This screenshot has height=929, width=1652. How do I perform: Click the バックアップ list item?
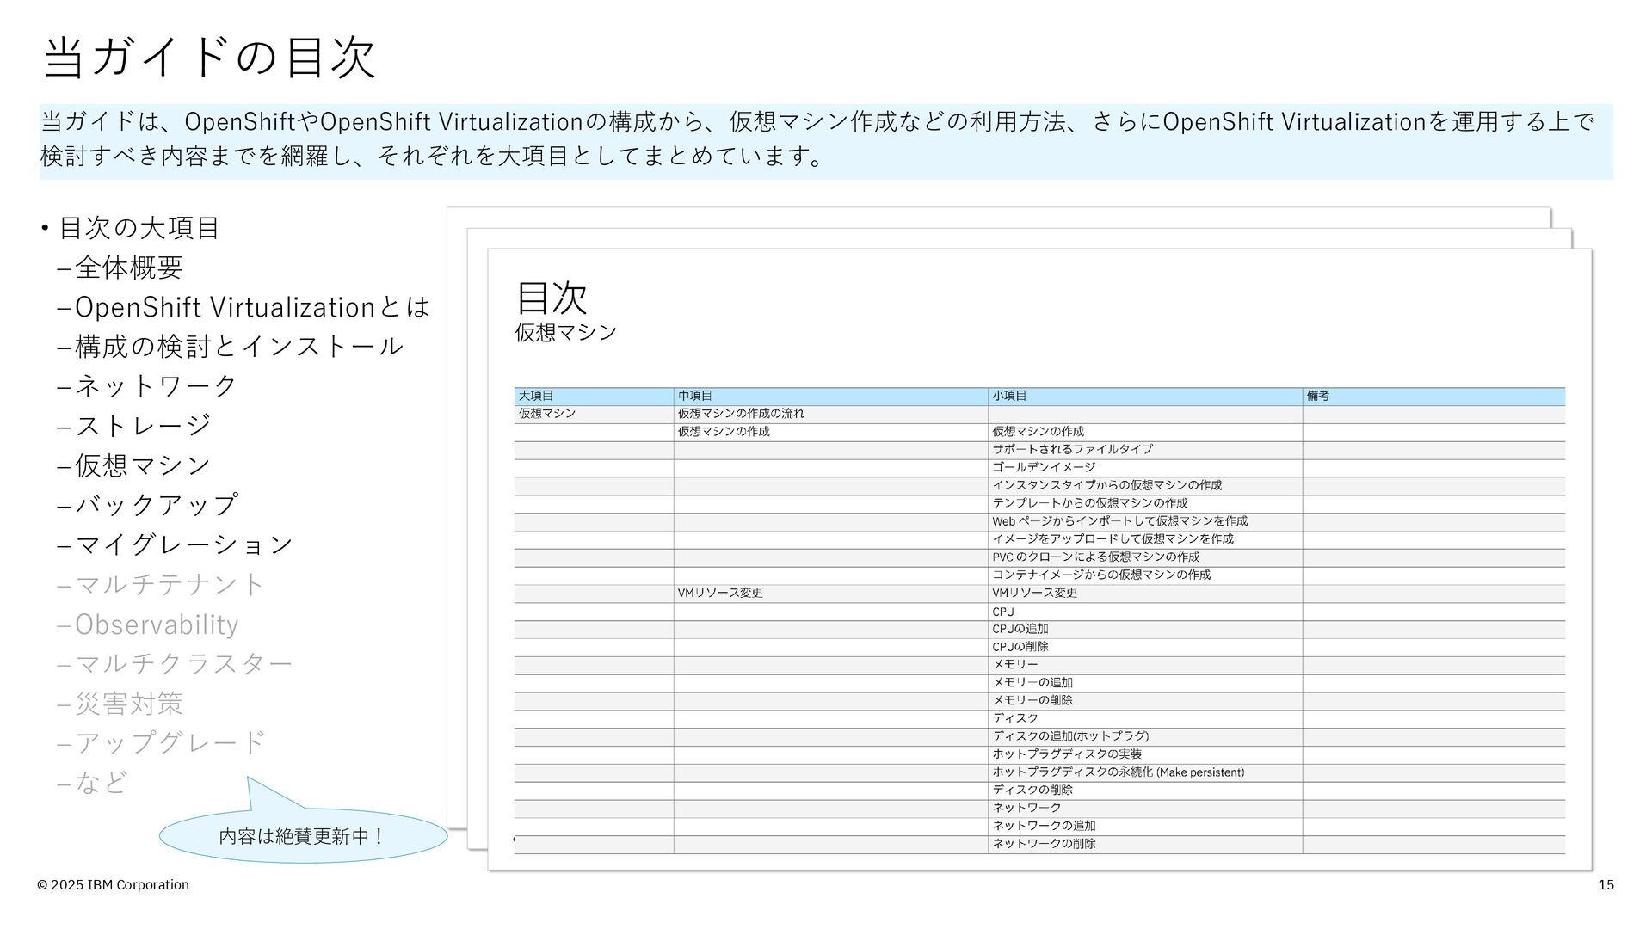[x=156, y=505]
